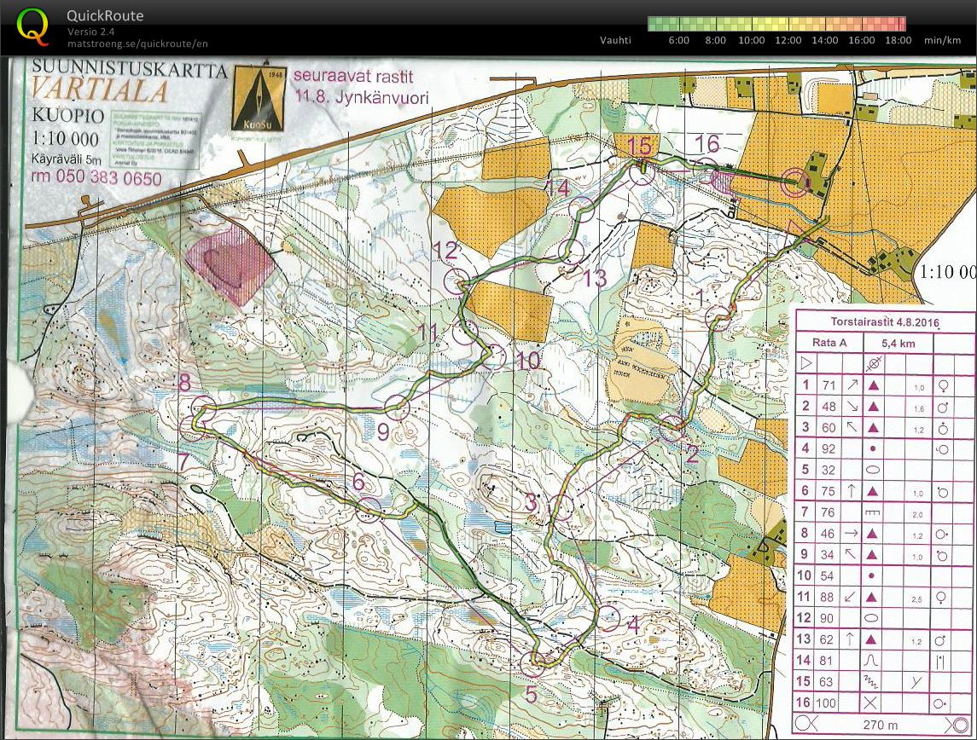Click the finish double circle on the map

[x=794, y=180]
